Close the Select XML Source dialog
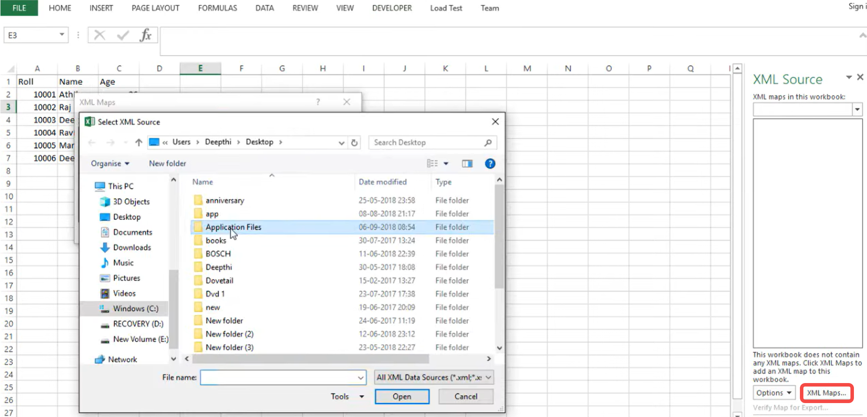Image resolution: width=867 pixels, height=417 pixels. (495, 122)
